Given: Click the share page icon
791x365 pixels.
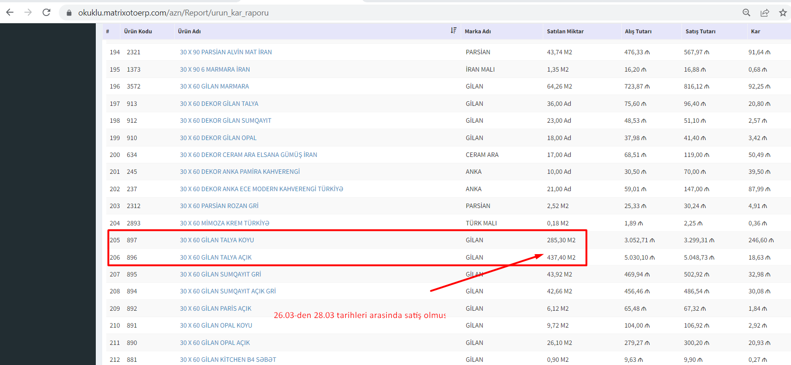Looking at the screenshot, I should [765, 13].
